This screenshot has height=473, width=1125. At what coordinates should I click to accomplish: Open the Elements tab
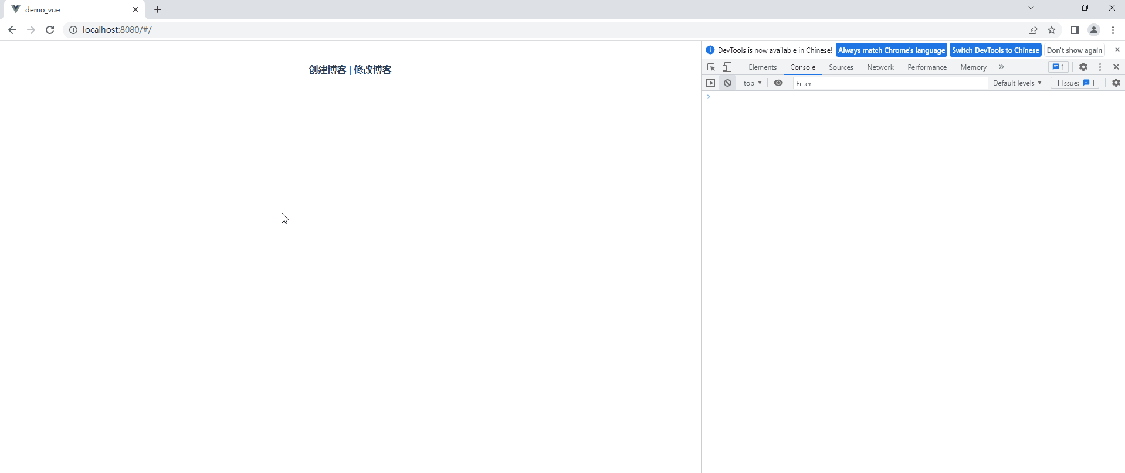click(x=763, y=67)
